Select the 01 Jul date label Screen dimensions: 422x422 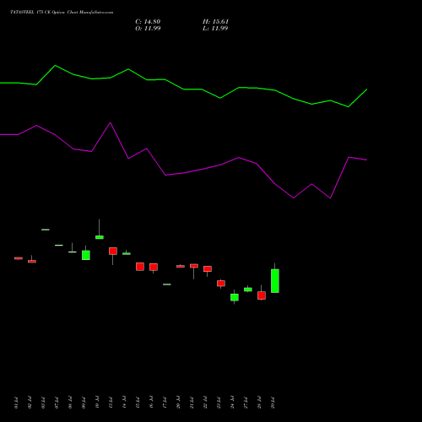[16, 403]
